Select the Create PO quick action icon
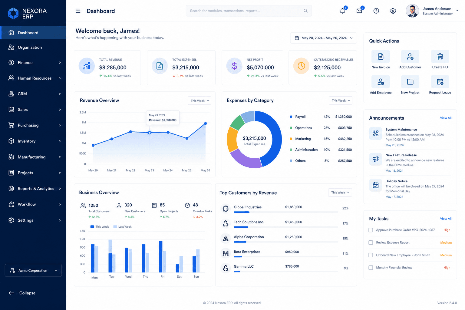This screenshot has height=310, width=465. [x=440, y=57]
